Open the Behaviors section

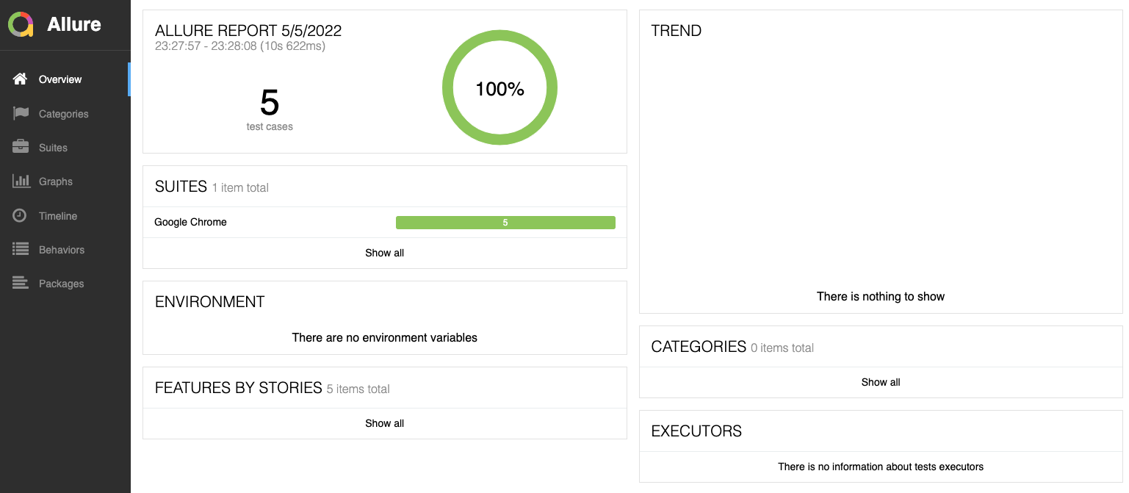pyautogui.click(x=62, y=250)
